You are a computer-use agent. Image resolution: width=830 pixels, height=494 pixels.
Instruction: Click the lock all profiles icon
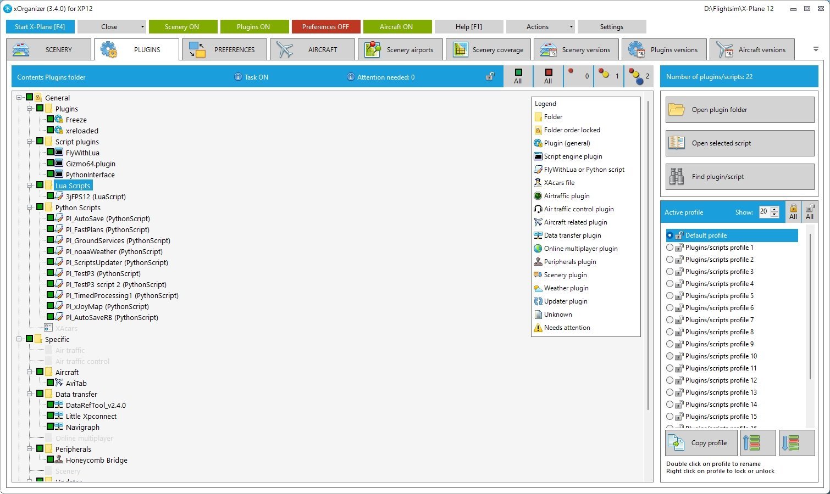point(793,212)
